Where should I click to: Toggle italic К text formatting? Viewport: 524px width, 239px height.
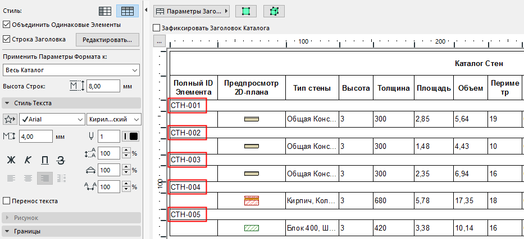pyautogui.click(x=28, y=160)
